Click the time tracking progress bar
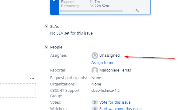The width and height of the screenshot is (187, 110). [x=92, y=11]
